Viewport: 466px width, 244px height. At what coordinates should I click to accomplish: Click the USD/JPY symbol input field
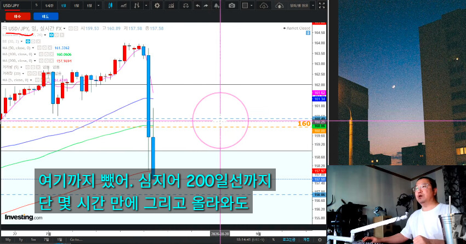[x=16, y=5]
